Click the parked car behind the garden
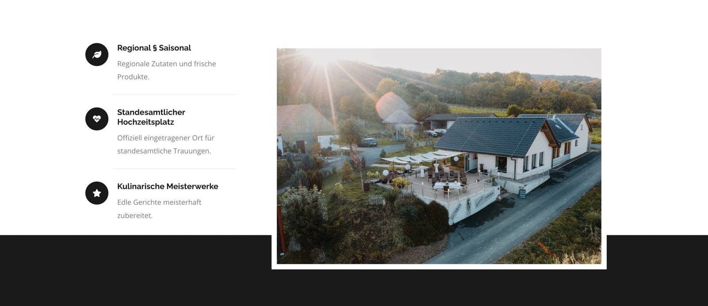Image resolution: width=708 pixels, height=306 pixels. 367,142
